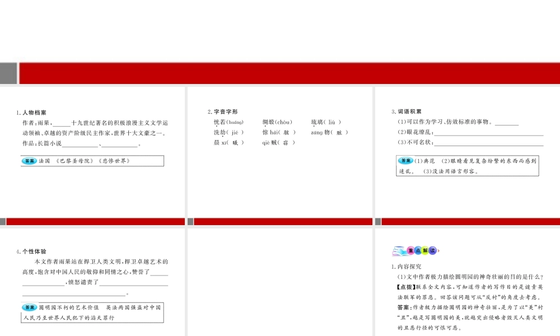Click answer text 圆明园不朽的艺术价值
This screenshot has width=560, height=336.
click(x=68, y=307)
